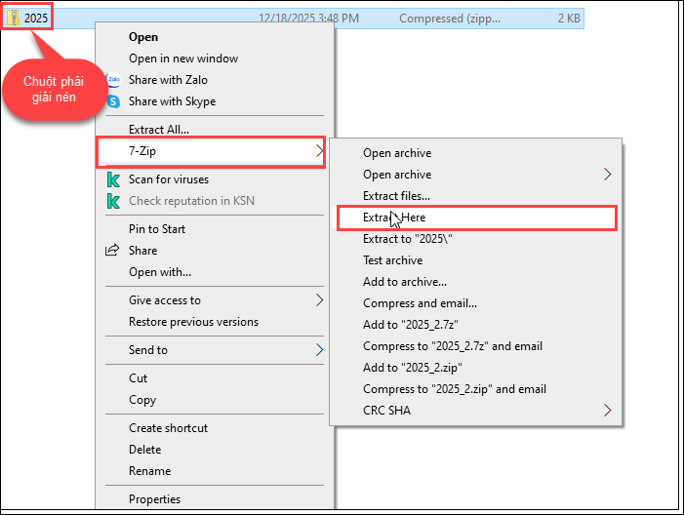Select Extract files... option
The height and width of the screenshot is (515, 684).
coord(396,196)
